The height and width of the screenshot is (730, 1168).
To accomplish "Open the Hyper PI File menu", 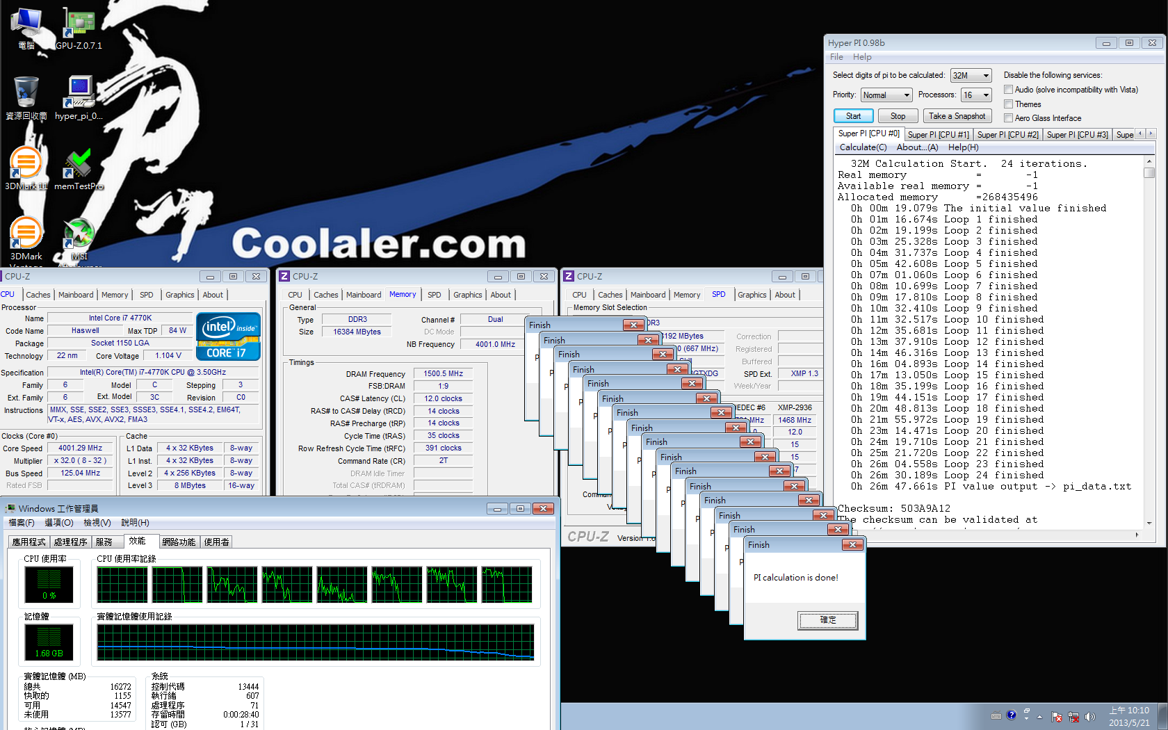I will click(x=836, y=57).
